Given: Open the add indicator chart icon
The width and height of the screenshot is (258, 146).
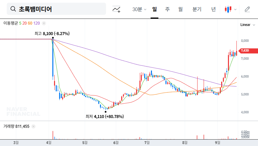Looking at the screenshot, I should coord(116,9).
